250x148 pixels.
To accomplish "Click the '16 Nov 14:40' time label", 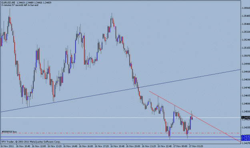I will pos(70,146).
